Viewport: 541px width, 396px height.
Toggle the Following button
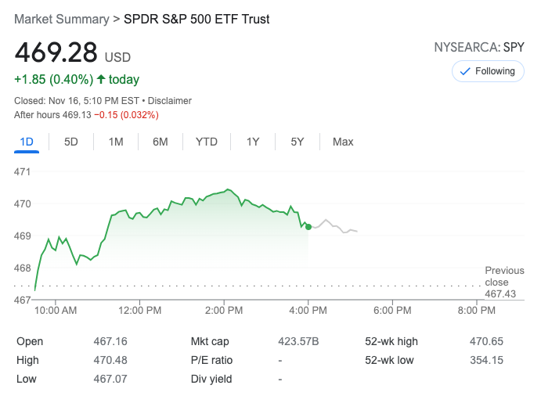point(488,71)
